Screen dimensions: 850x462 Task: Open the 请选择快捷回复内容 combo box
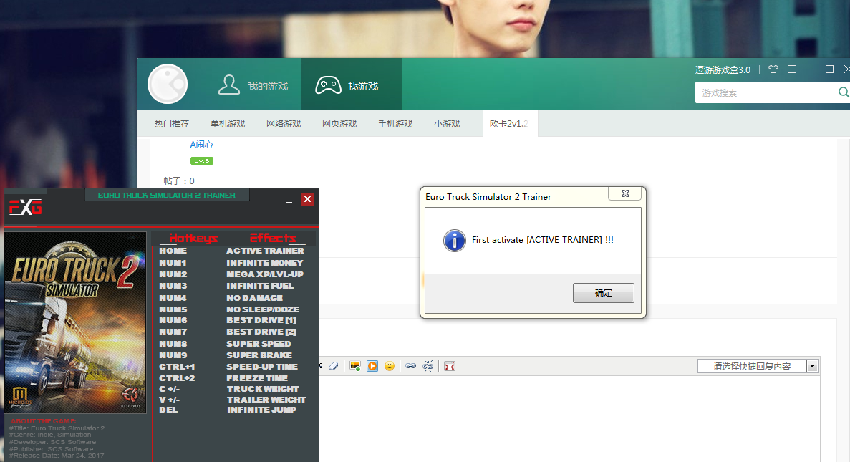(x=758, y=367)
